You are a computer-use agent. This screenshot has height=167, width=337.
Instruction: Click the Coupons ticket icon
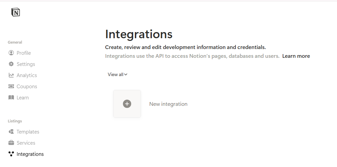[x=11, y=86]
